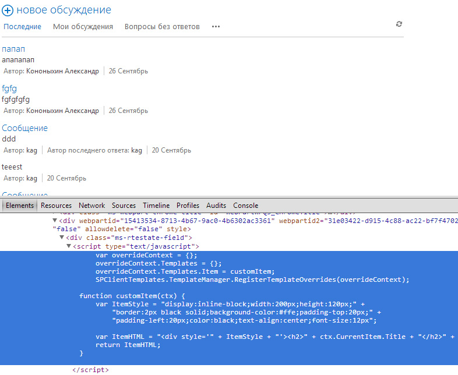This screenshot has height=375, width=458.
Task: Open the 'папап' discussion
Action: (x=13, y=49)
